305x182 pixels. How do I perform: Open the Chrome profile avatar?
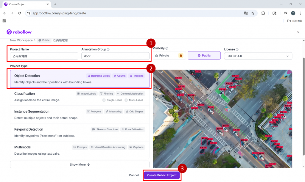point(293,13)
